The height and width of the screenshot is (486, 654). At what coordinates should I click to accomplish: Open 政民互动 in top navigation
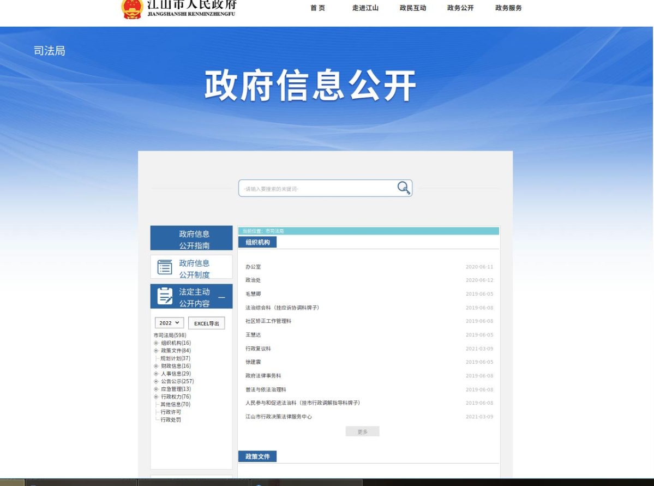pyautogui.click(x=412, y=8)
